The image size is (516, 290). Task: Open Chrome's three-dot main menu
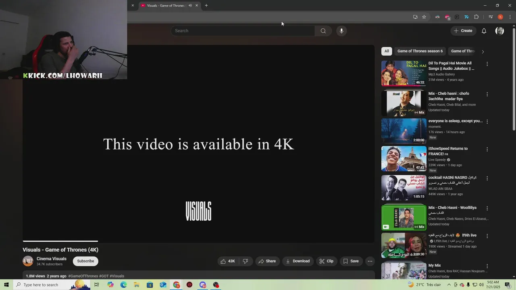click(x=510, y=17)
